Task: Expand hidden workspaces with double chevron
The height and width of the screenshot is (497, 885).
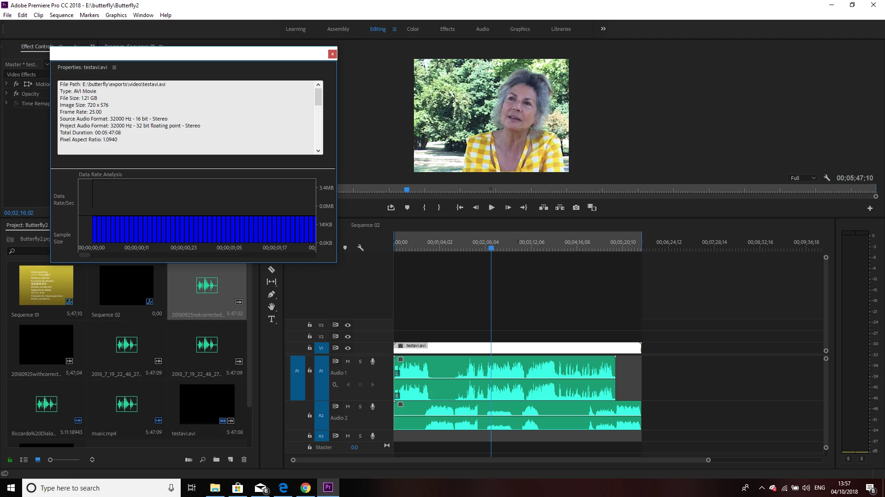Action: (603, 29)
